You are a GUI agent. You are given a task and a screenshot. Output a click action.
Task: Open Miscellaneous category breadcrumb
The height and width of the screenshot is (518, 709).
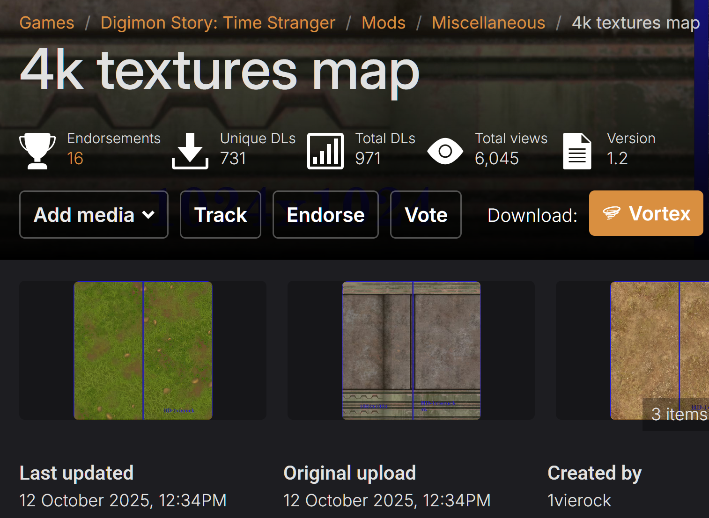(488, 22)
